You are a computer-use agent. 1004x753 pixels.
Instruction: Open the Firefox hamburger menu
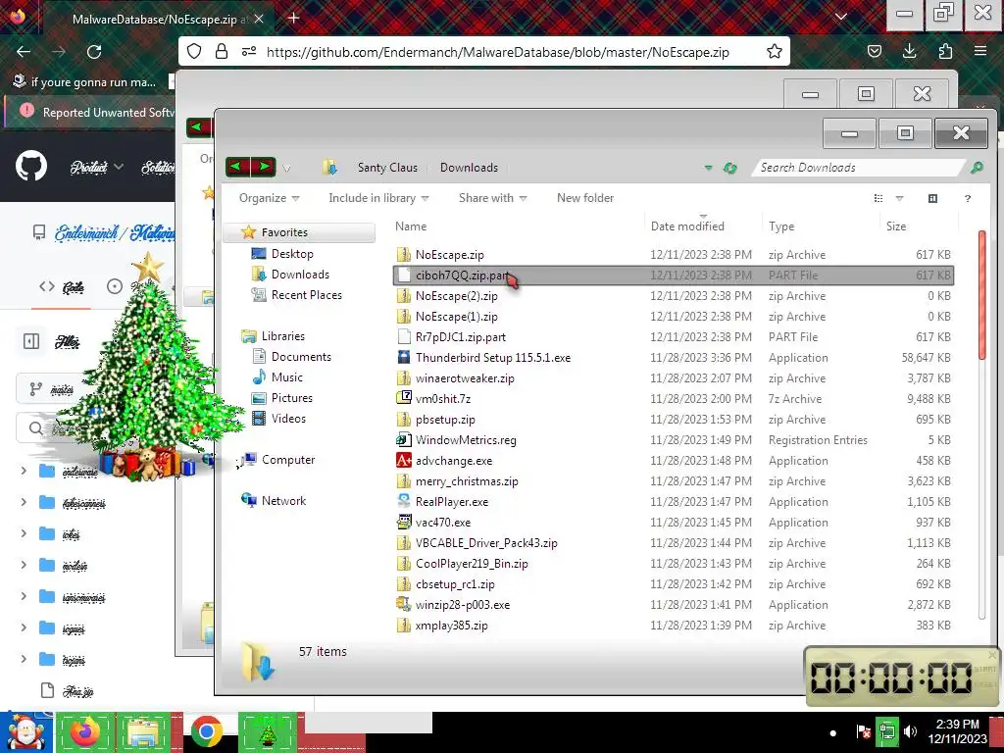980,51
